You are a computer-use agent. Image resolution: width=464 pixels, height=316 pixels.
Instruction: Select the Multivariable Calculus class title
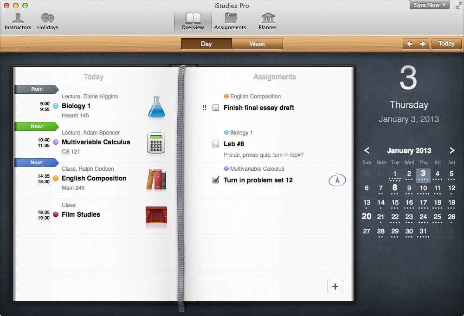(96, 142)
